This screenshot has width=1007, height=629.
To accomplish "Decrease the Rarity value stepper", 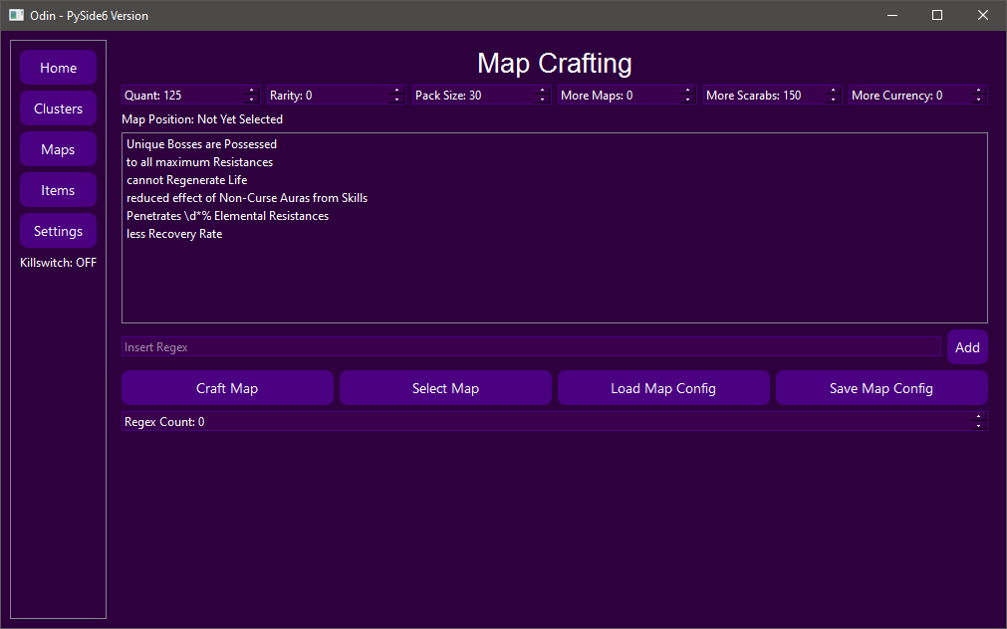I will 396,99.
